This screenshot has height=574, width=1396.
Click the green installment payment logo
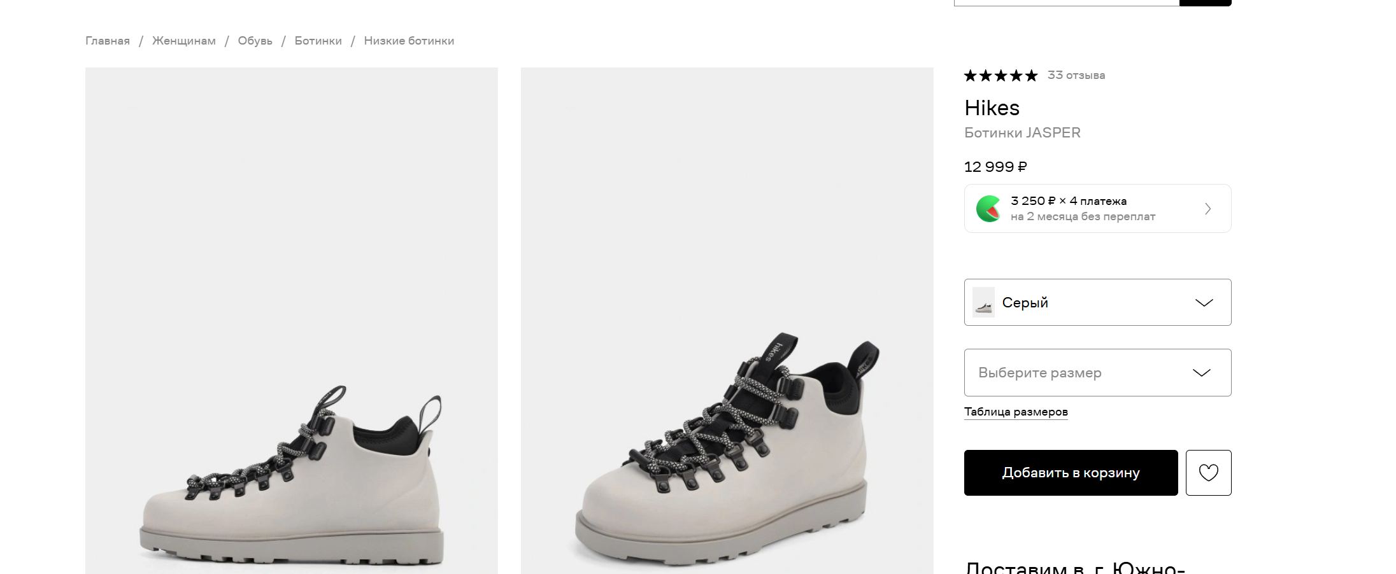click(988, 209)
